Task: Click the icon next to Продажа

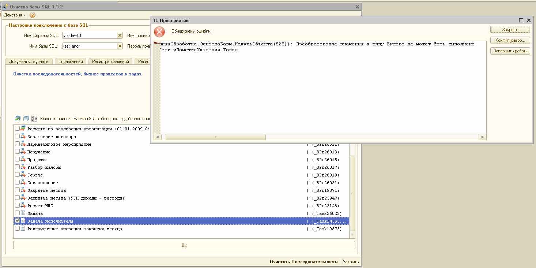Action: pos(23,159)
